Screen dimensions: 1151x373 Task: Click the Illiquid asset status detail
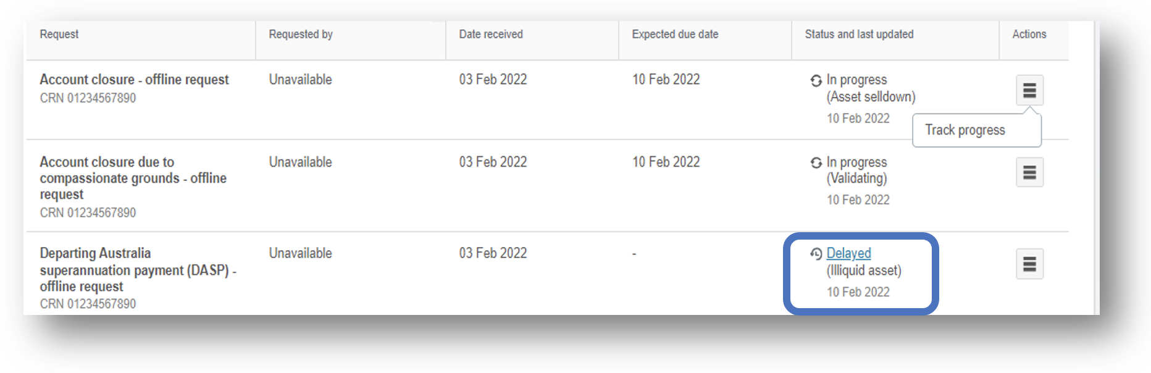click(864, 270)
